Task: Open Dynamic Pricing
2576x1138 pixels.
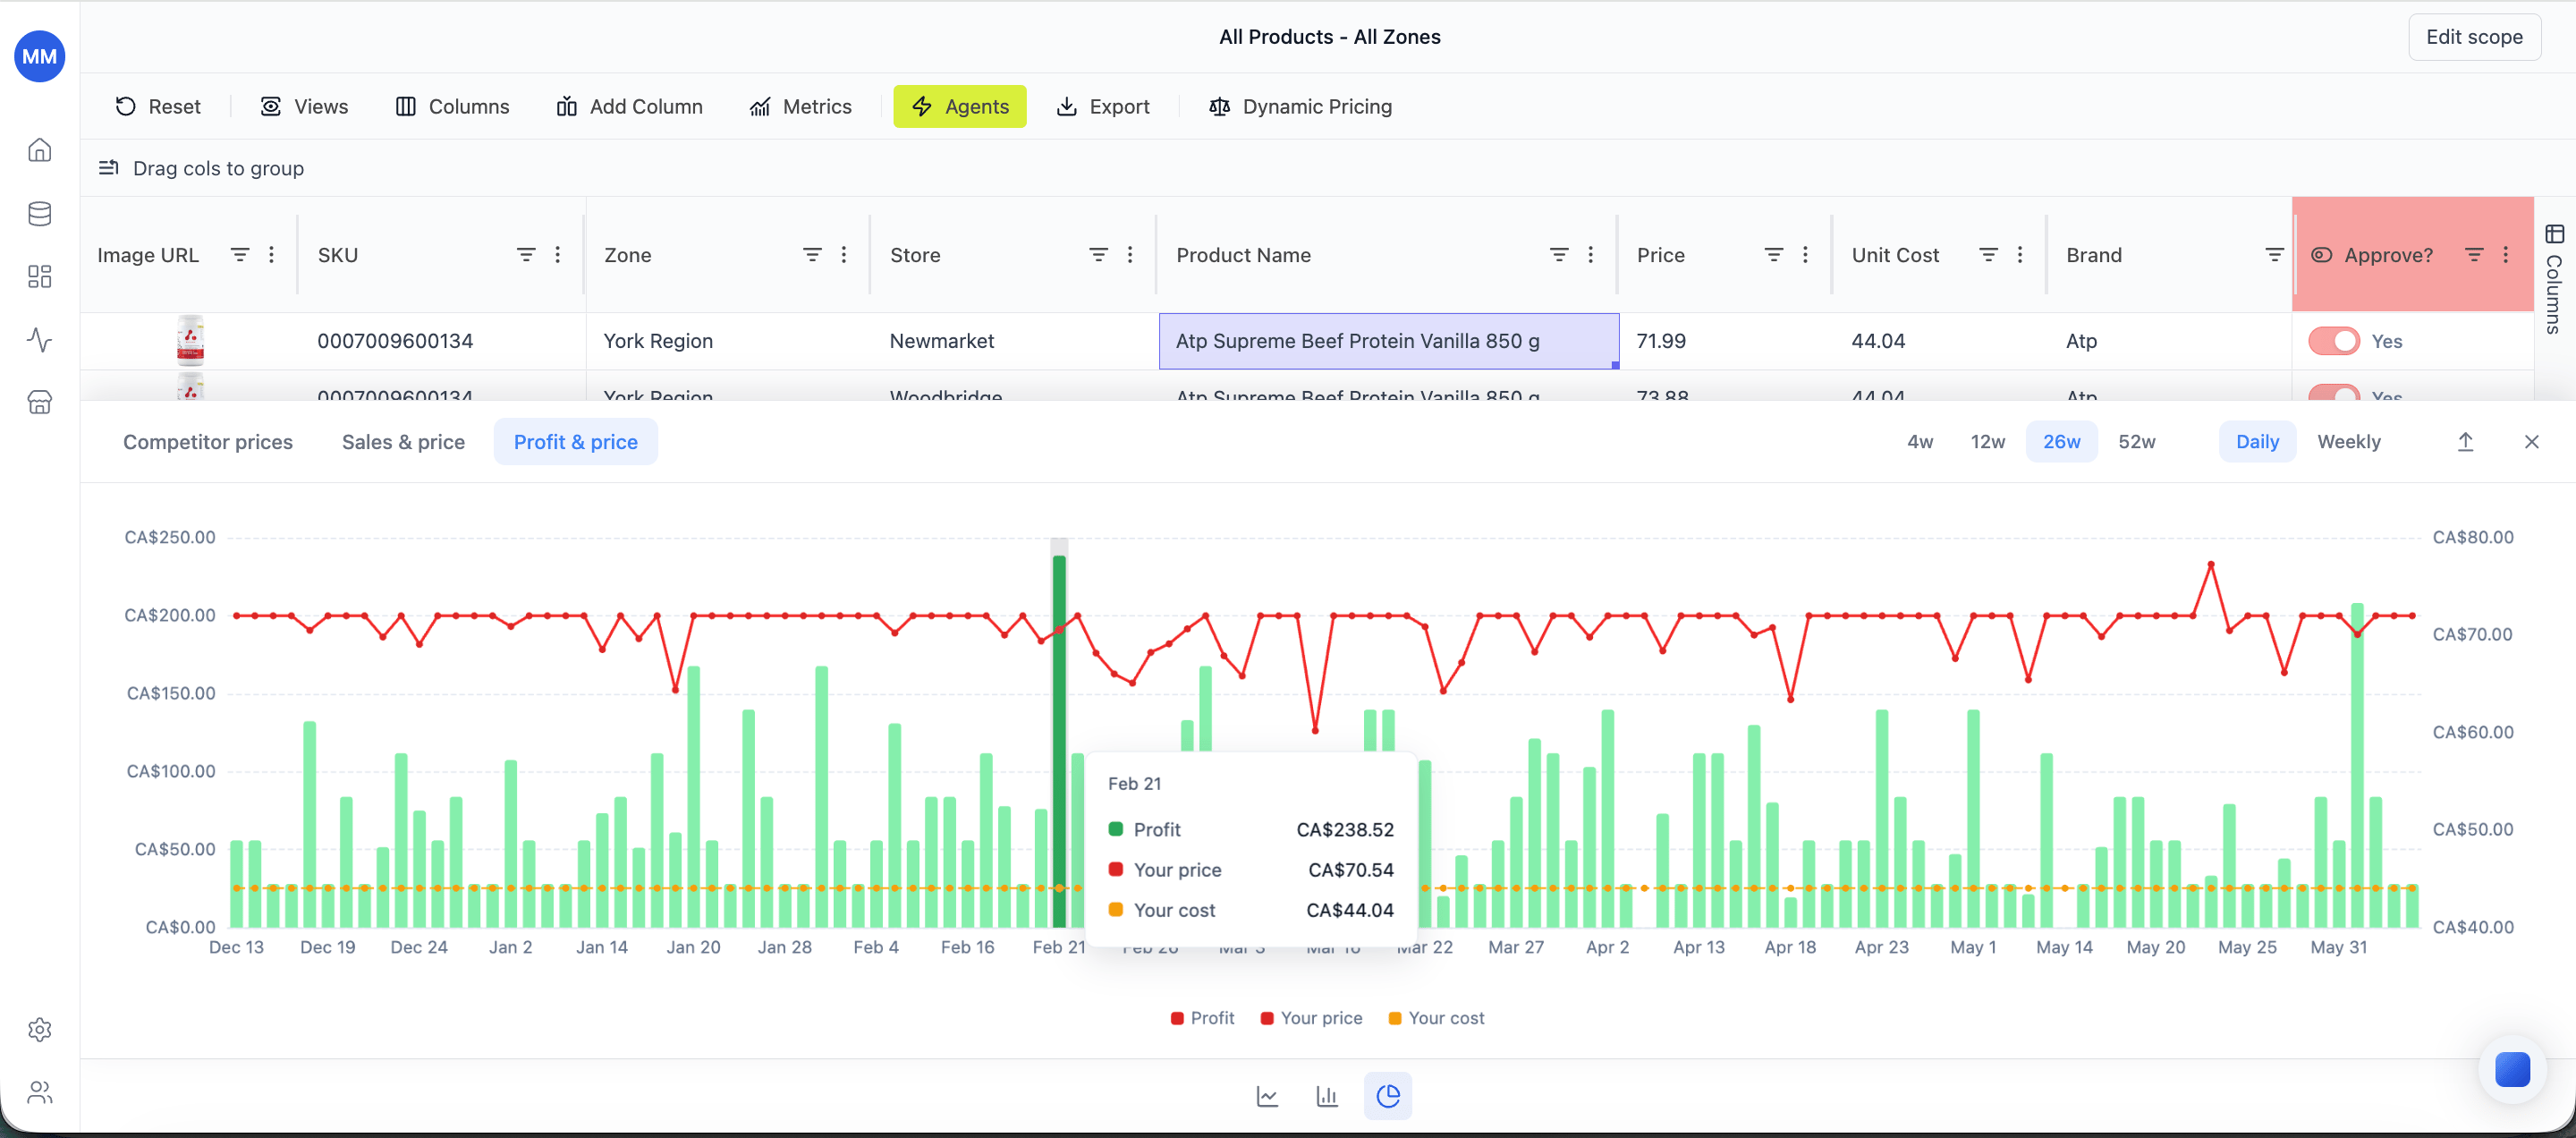Action: [1300, 106]
